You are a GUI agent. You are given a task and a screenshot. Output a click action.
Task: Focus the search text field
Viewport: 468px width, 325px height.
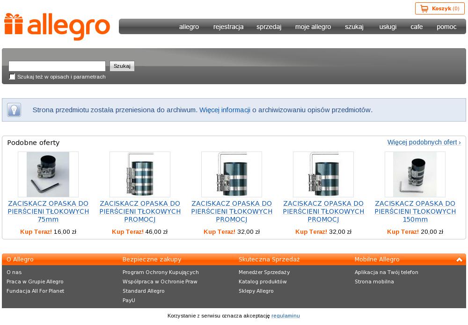pos(57,66)
